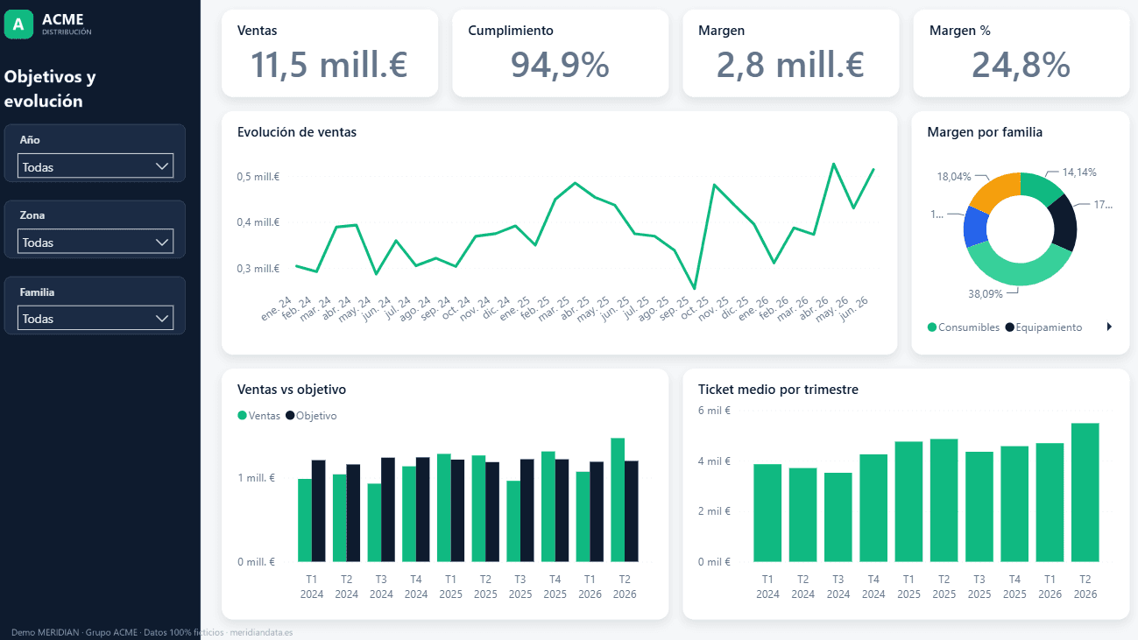Click the Ticket medio por trimestre title
1138x640 pixels.
pos(778,390)
